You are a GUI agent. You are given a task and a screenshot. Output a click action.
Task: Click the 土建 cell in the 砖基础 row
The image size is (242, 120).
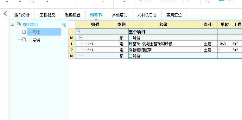click(x=208, y=44)
